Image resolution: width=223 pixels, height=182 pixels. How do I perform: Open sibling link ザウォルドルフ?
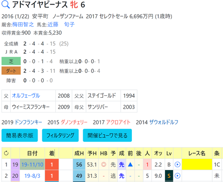point(164,122)
